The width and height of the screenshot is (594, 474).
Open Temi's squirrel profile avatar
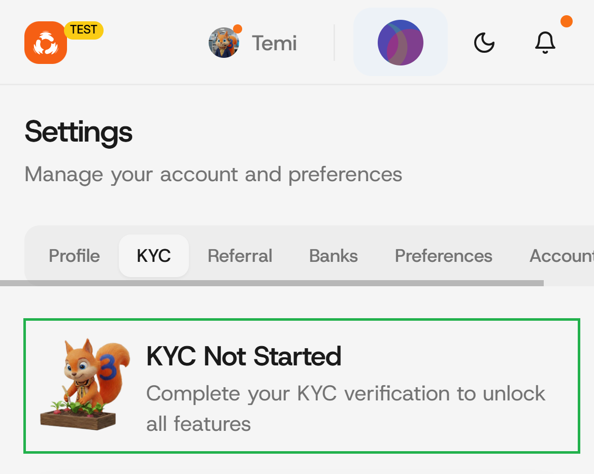click(x=224, y=43)
